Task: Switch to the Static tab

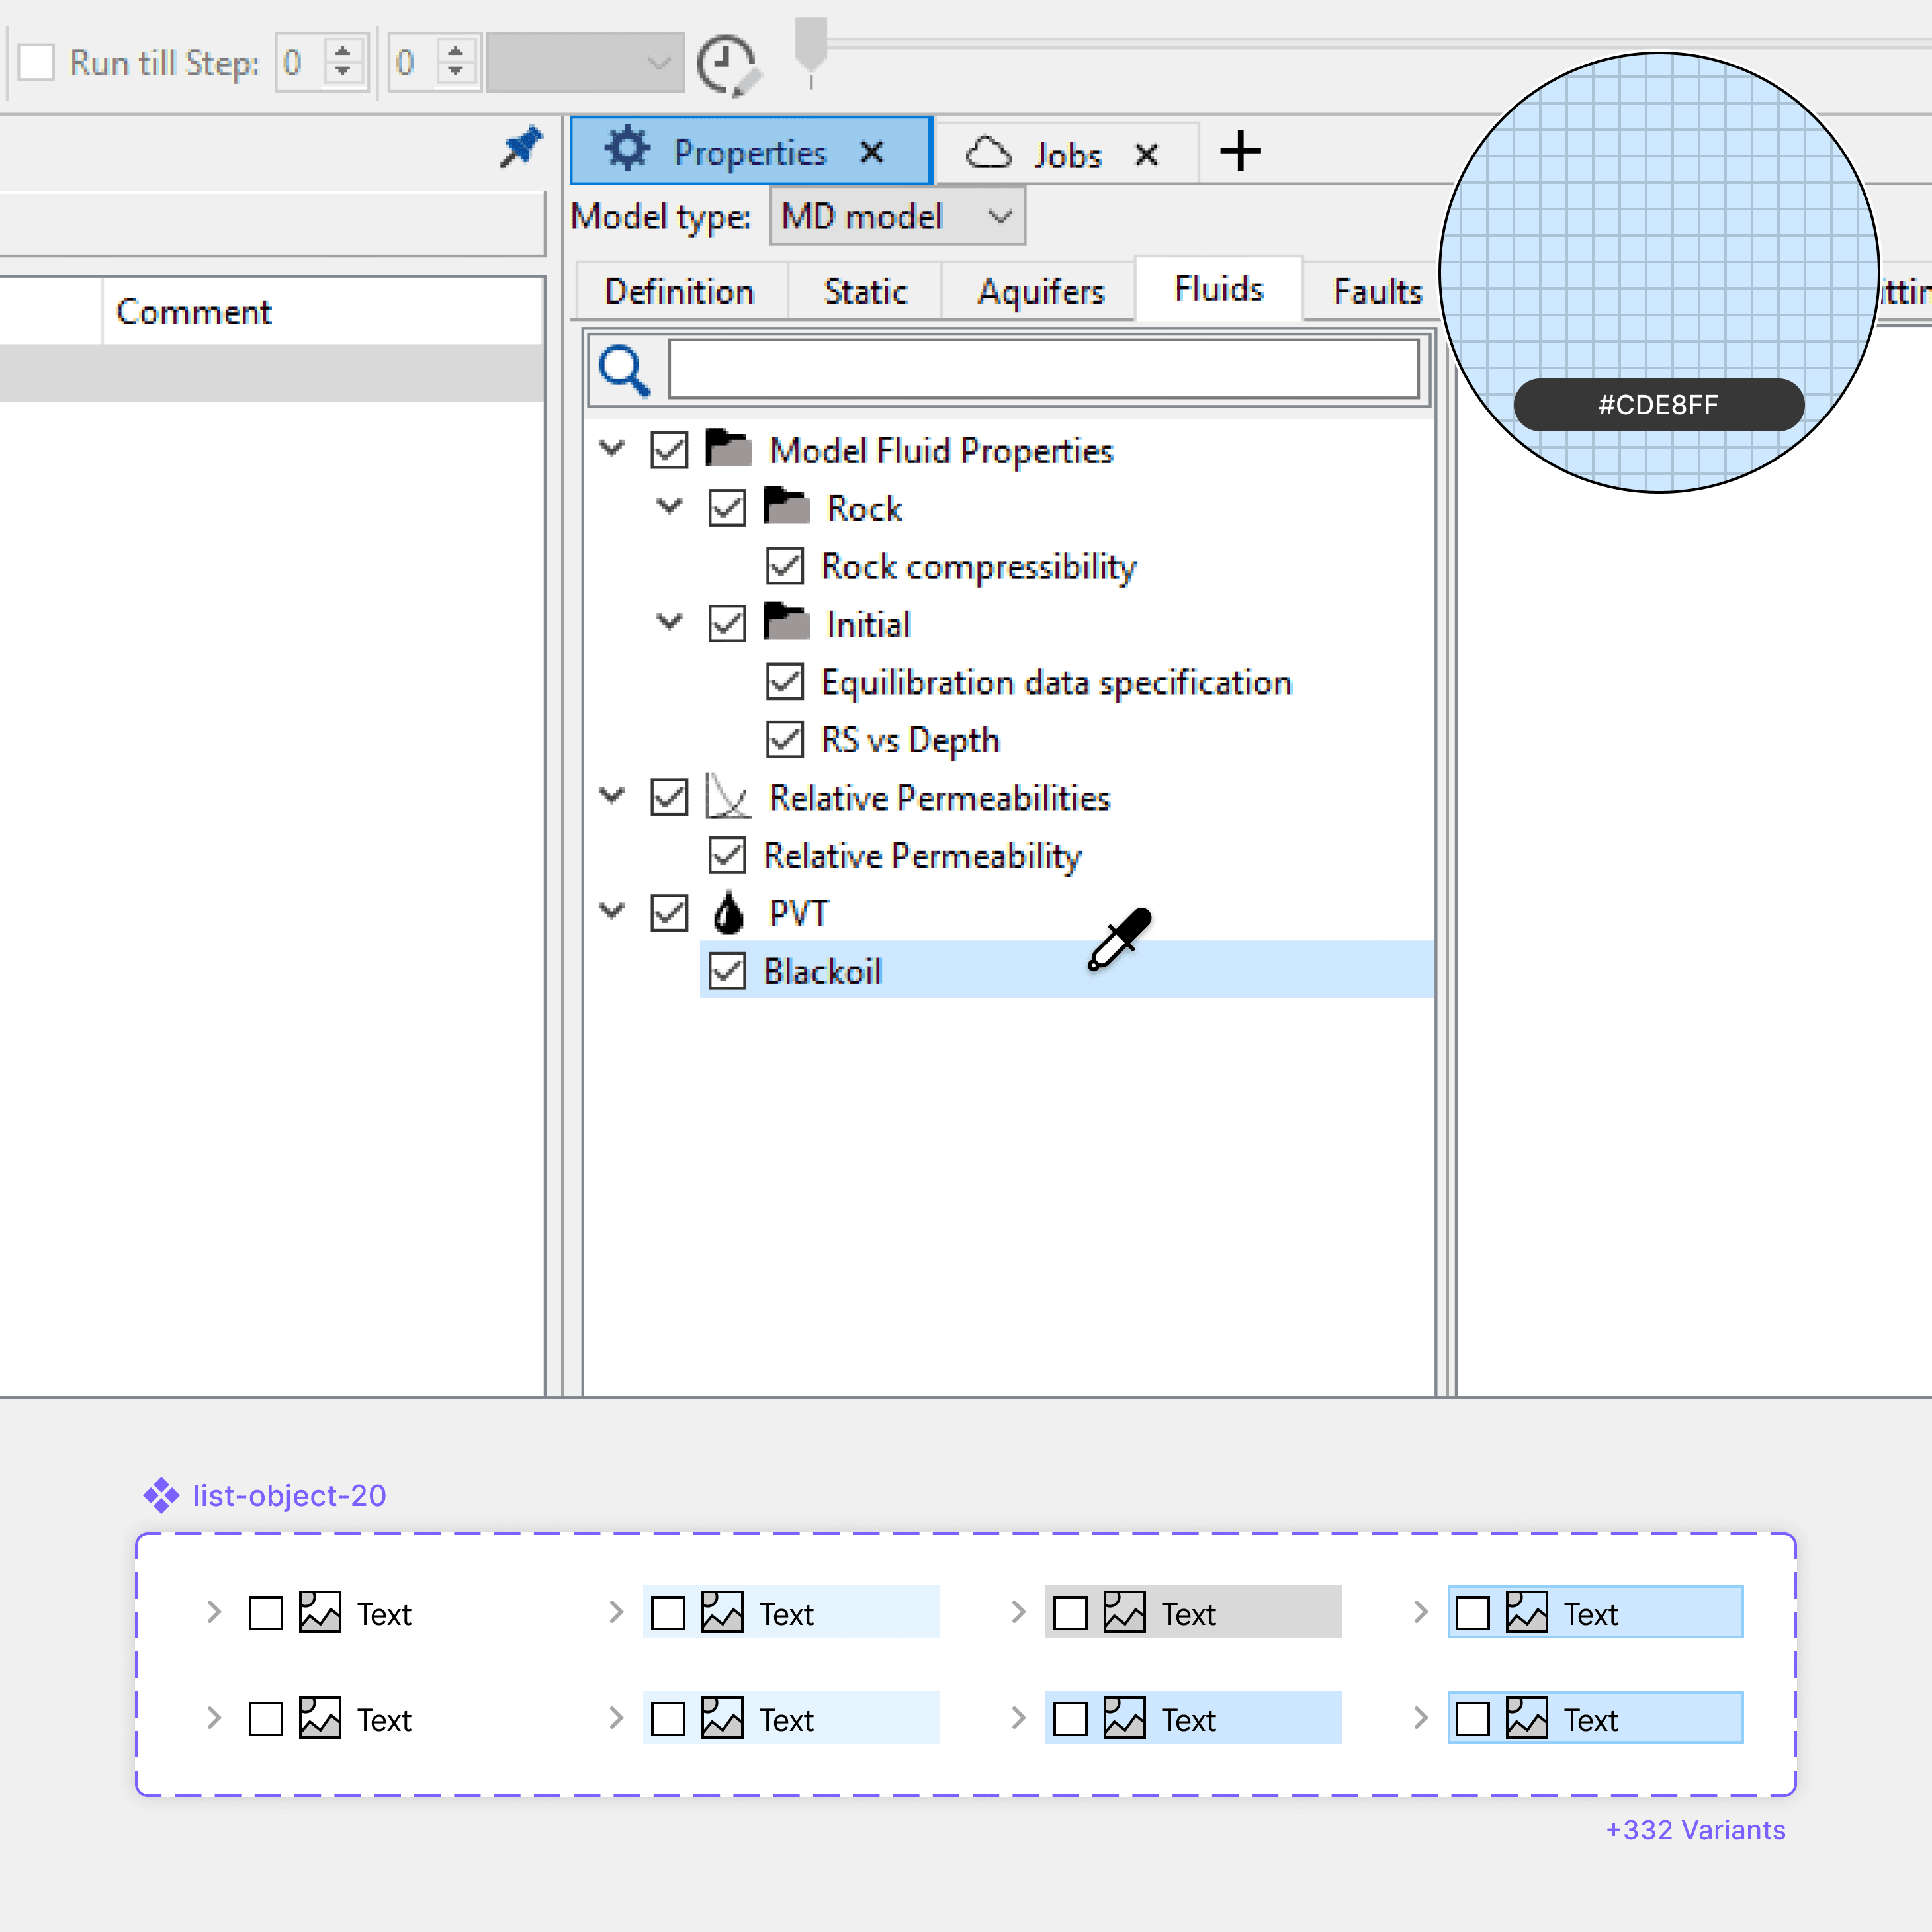Action: point(865,292)
